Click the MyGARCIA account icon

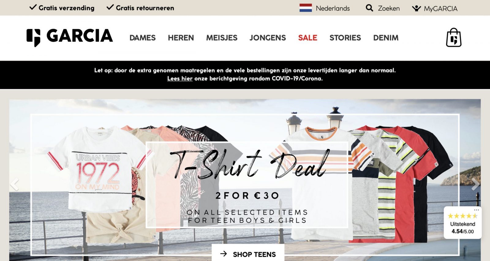(x=416, y=8)
